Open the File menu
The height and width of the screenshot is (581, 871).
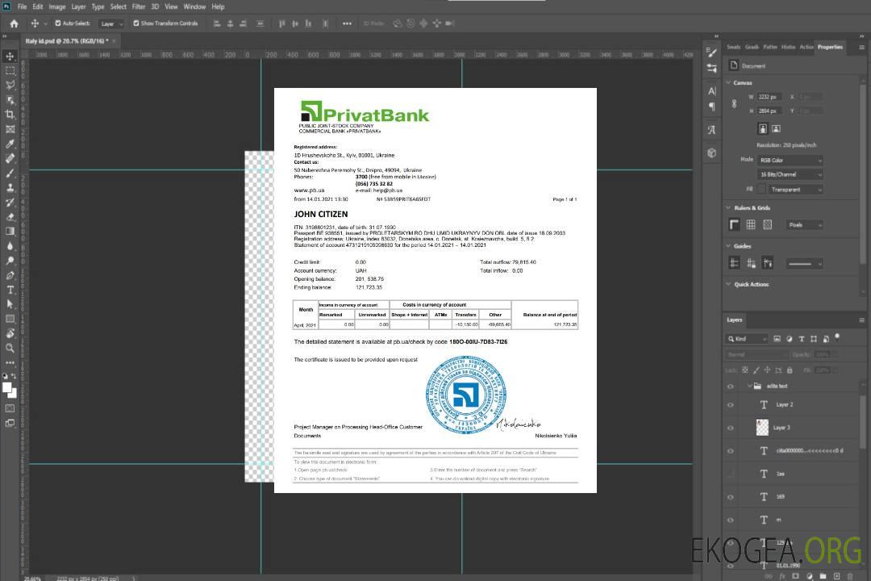coord(23,6)
